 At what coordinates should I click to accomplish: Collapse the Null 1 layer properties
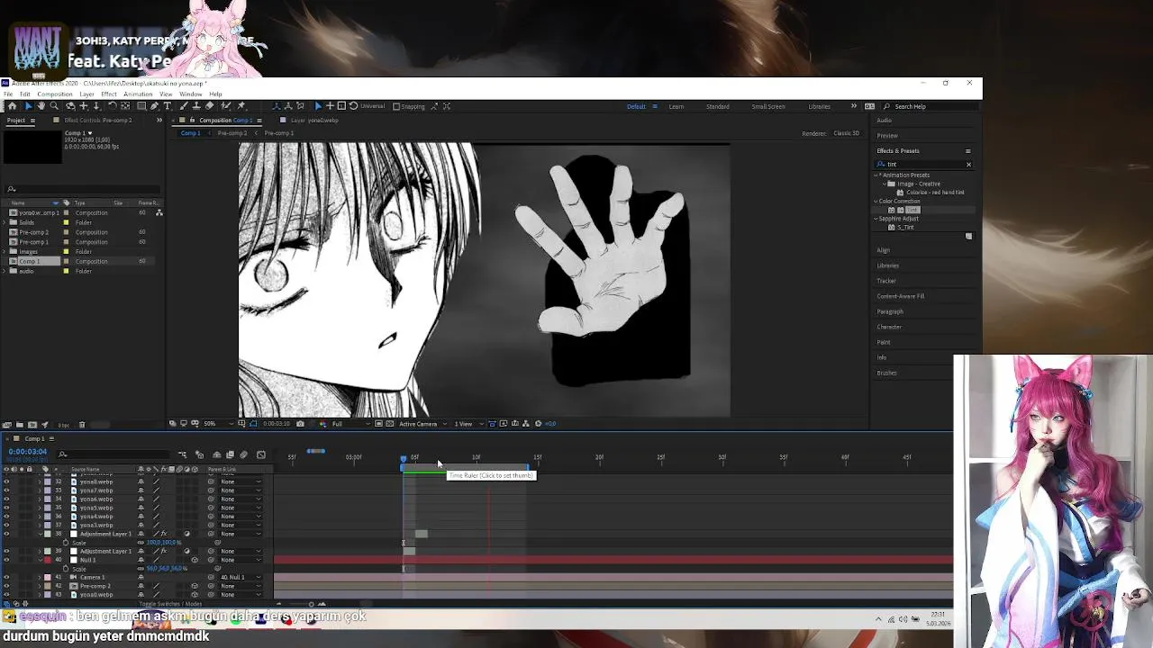coord(40,560)
